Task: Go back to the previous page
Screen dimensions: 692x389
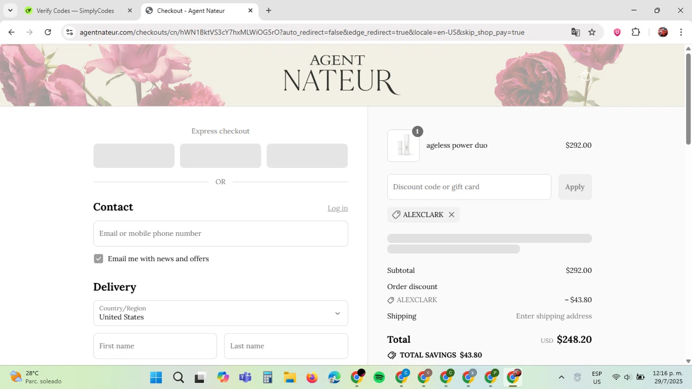Action: coord(12,32)
